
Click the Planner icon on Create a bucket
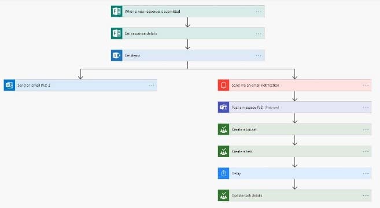[223, 129]
